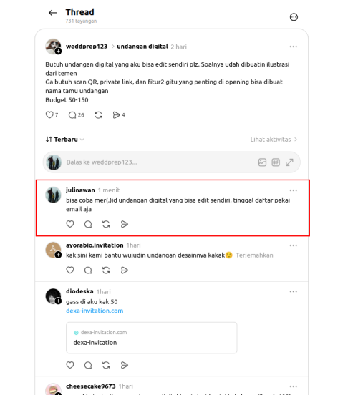
Task: Open Lihat aktivitas
Action: coord(274,140)
